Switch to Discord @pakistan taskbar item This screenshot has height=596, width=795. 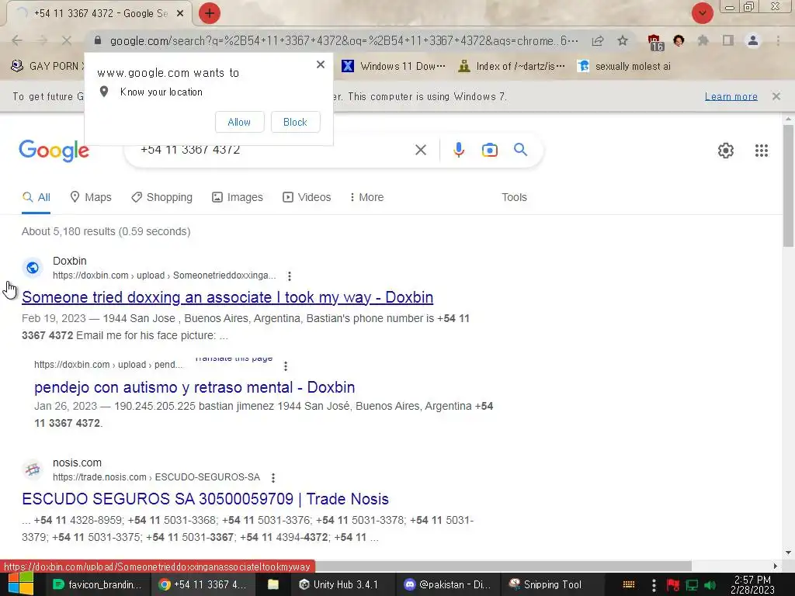(448, 584)
